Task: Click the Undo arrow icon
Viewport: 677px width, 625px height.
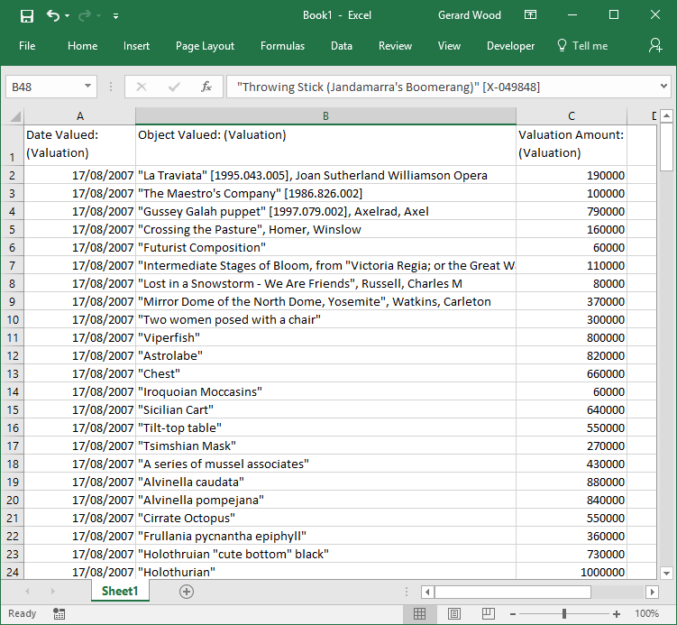Action: click(x=53, y=15)
